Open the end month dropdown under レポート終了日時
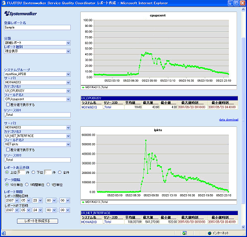The image size is (247, 237). pos(25,210)
